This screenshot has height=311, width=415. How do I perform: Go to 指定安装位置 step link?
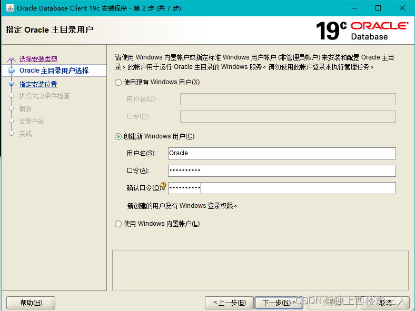pyautogui.click(x=38, y=84)
